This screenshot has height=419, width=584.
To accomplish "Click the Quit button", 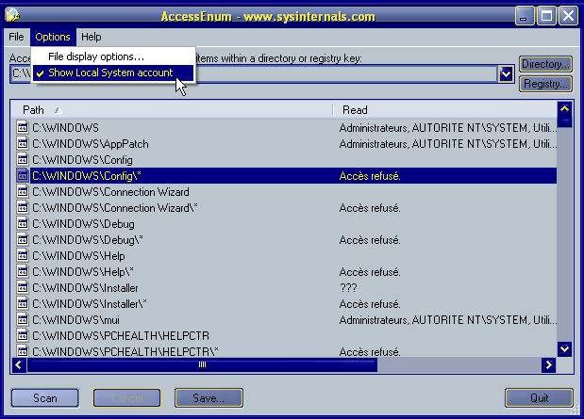I will 539,398.
